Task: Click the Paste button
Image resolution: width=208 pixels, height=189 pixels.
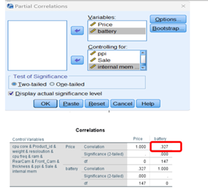Action: (x=71, y=104)
